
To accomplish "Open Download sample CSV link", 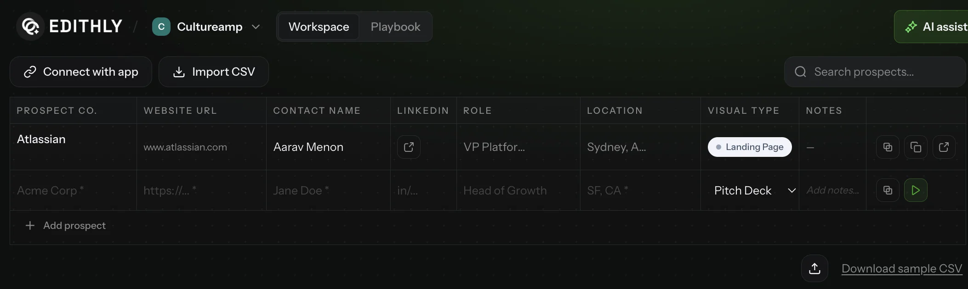I will 902,268.
